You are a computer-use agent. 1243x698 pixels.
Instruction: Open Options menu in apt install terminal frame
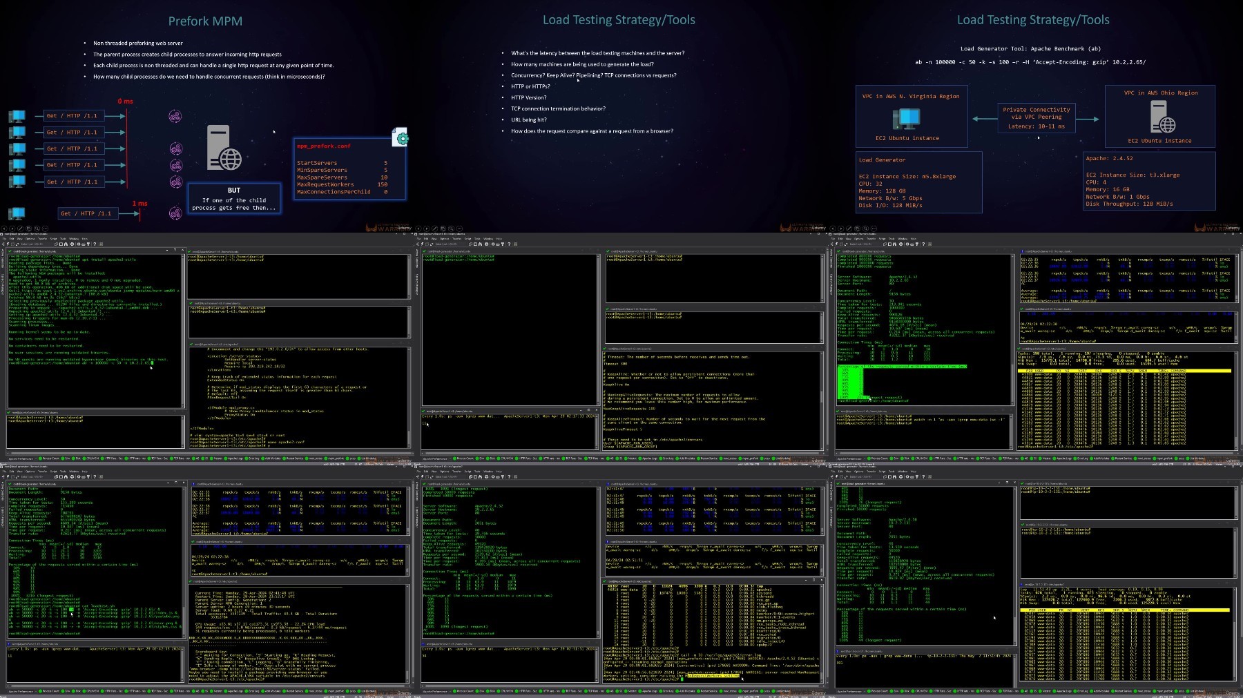pyautogui.click(x=30, y=239)
